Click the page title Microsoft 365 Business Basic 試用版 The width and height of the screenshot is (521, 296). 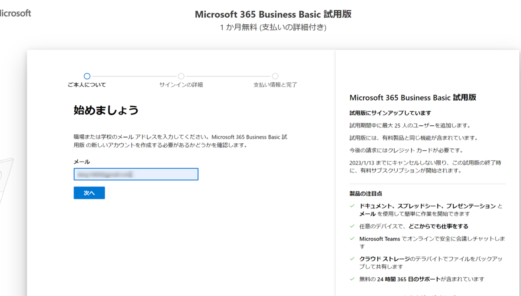coord(273,14)
